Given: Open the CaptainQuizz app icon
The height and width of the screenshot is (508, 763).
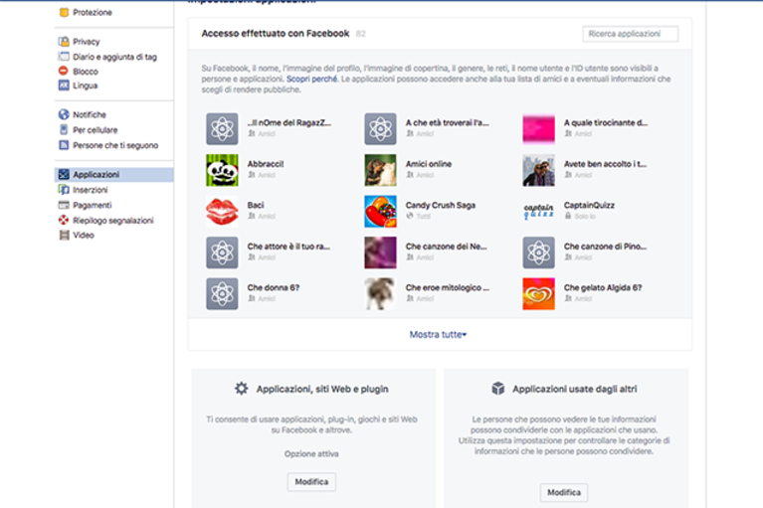Looking at the screenshot, I should click(x=538, y=212).
